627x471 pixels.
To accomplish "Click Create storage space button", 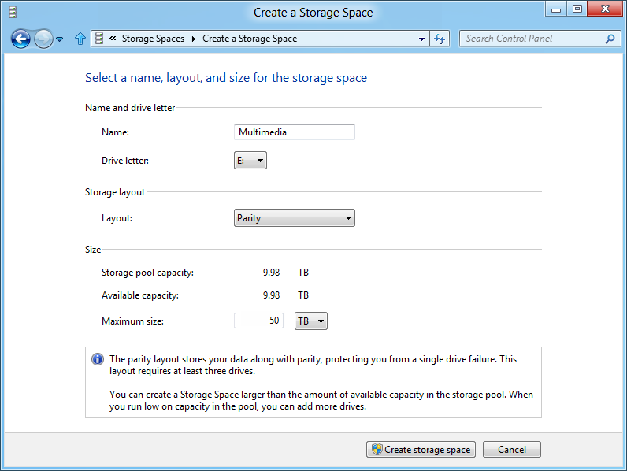I will pyautogui.click(x=421, y=450).
